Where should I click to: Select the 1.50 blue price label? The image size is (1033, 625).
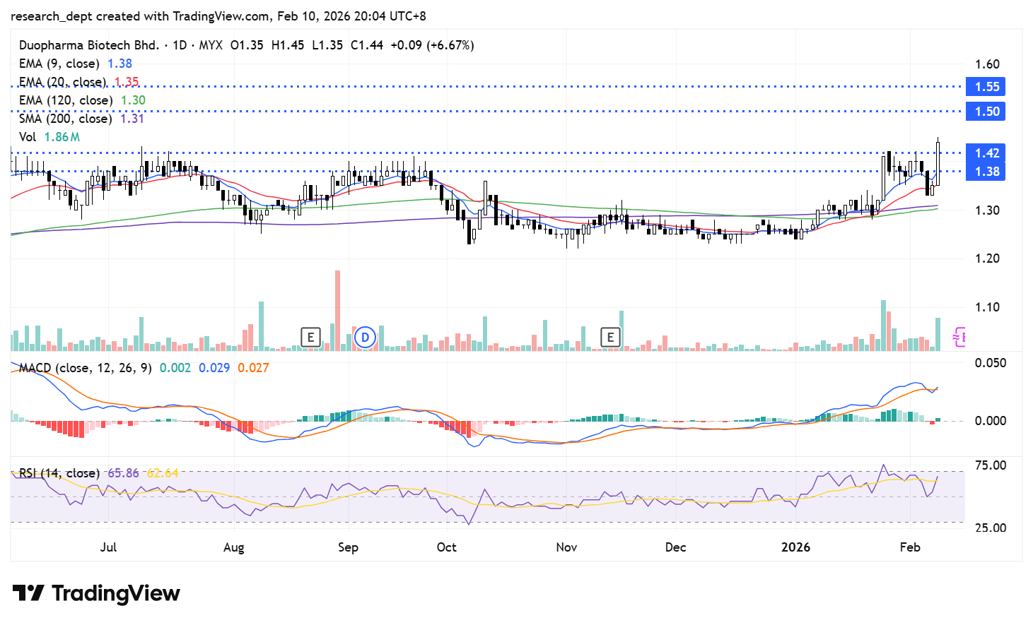pos(986,112)
